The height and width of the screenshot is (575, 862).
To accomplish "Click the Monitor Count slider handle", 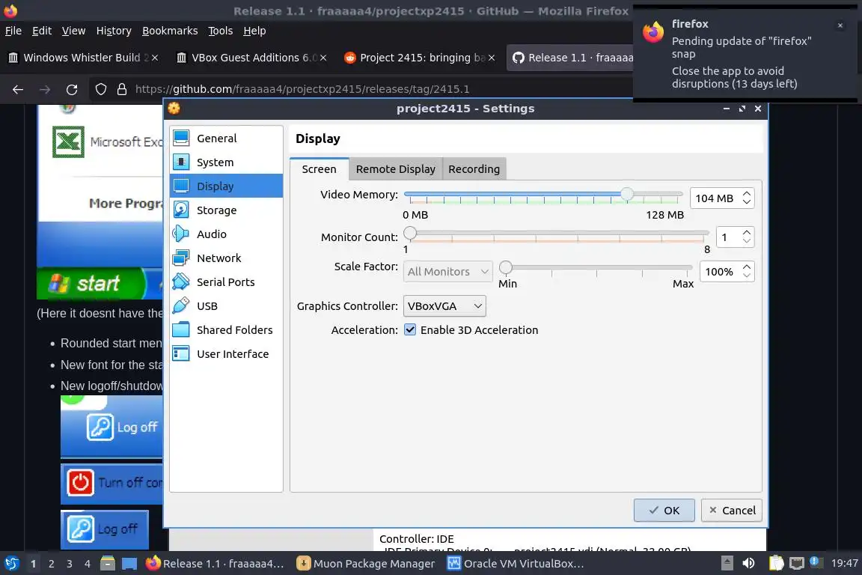I will point(410,234).
